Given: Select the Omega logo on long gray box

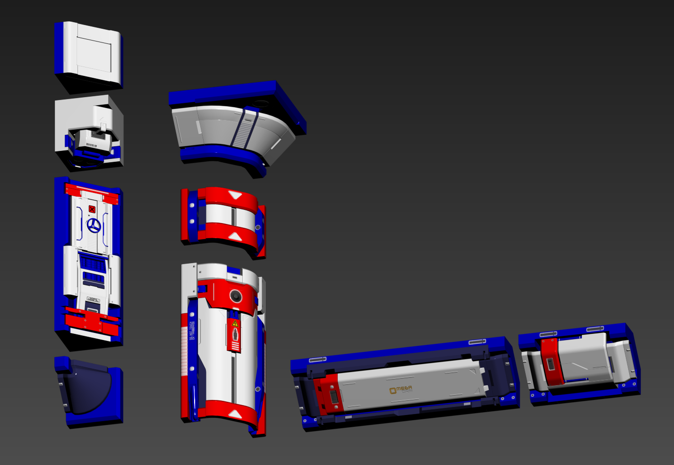Looking at the screenshot, I should (401, 390).
